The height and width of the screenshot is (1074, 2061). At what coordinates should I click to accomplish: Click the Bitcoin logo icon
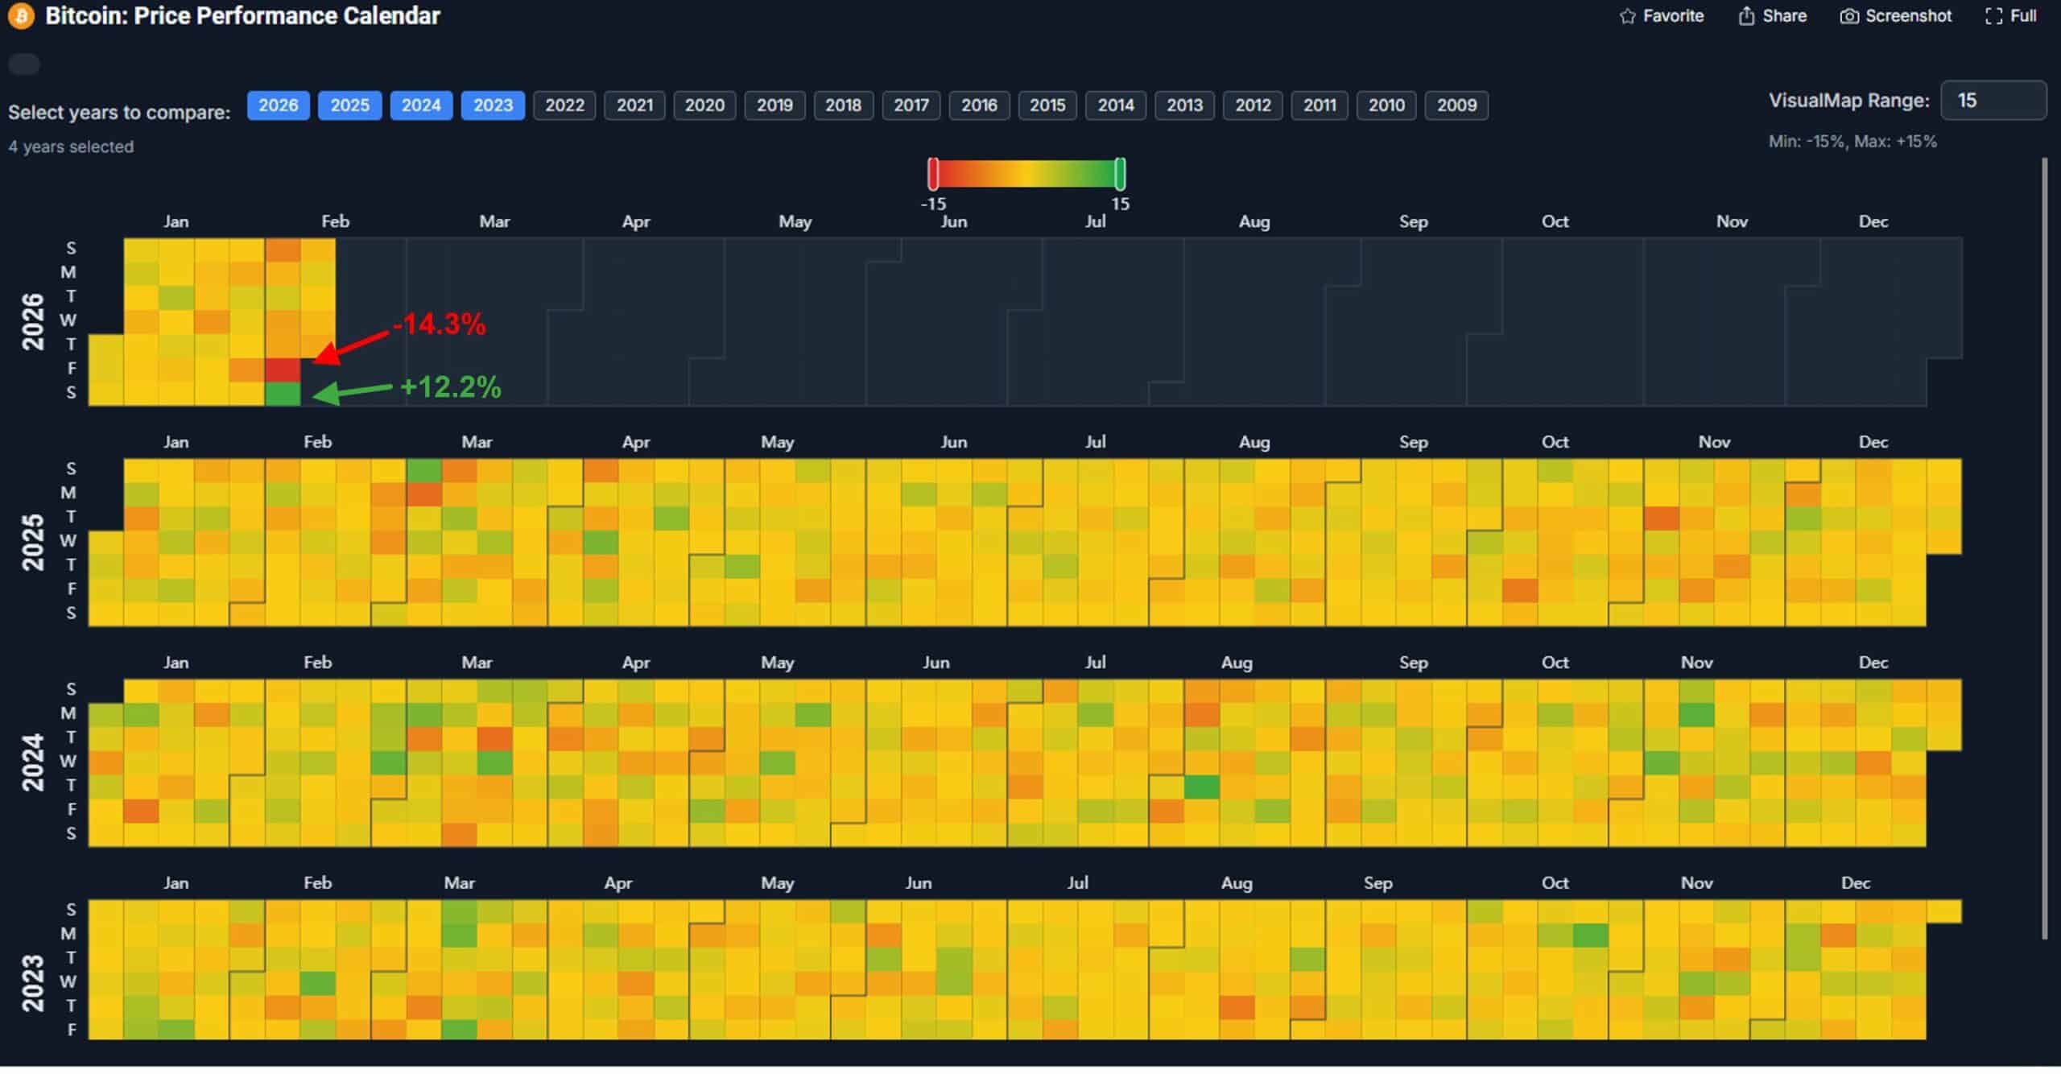coord(21,16)
